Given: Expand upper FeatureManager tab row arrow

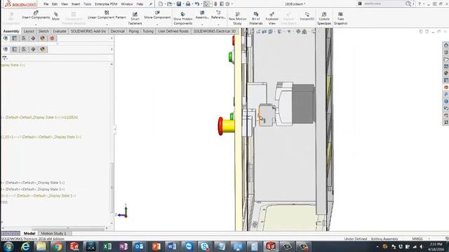Looking at the screenshot, I should (x=112, y=38).
